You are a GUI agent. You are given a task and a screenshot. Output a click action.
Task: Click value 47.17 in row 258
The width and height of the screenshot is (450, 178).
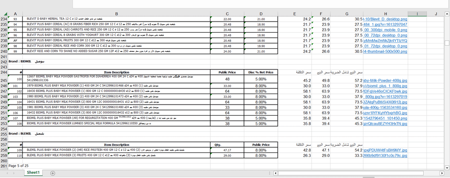227,150
